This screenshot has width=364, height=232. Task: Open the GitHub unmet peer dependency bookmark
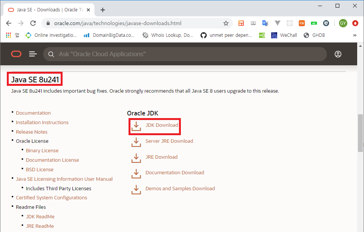(x=226, y=35)
